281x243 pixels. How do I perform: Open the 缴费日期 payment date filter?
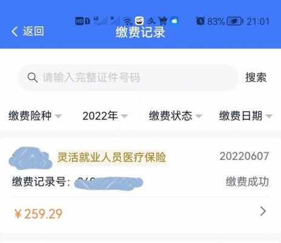pyautogui.click(x=246, y=116)
